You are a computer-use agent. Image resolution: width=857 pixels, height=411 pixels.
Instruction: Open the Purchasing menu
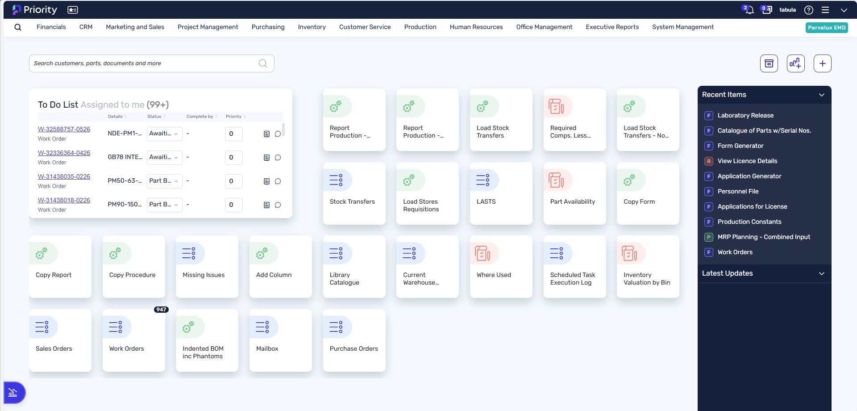pos(268,27)
